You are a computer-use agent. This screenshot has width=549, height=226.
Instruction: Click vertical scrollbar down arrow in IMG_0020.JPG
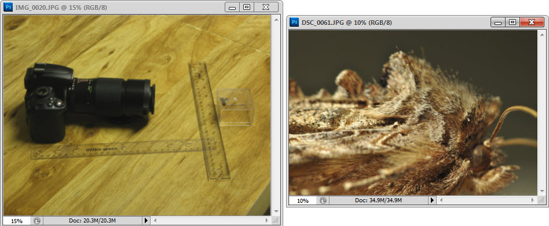(x=276, y=212)
